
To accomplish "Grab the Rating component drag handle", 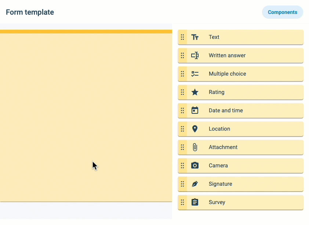I will [182, 92].
